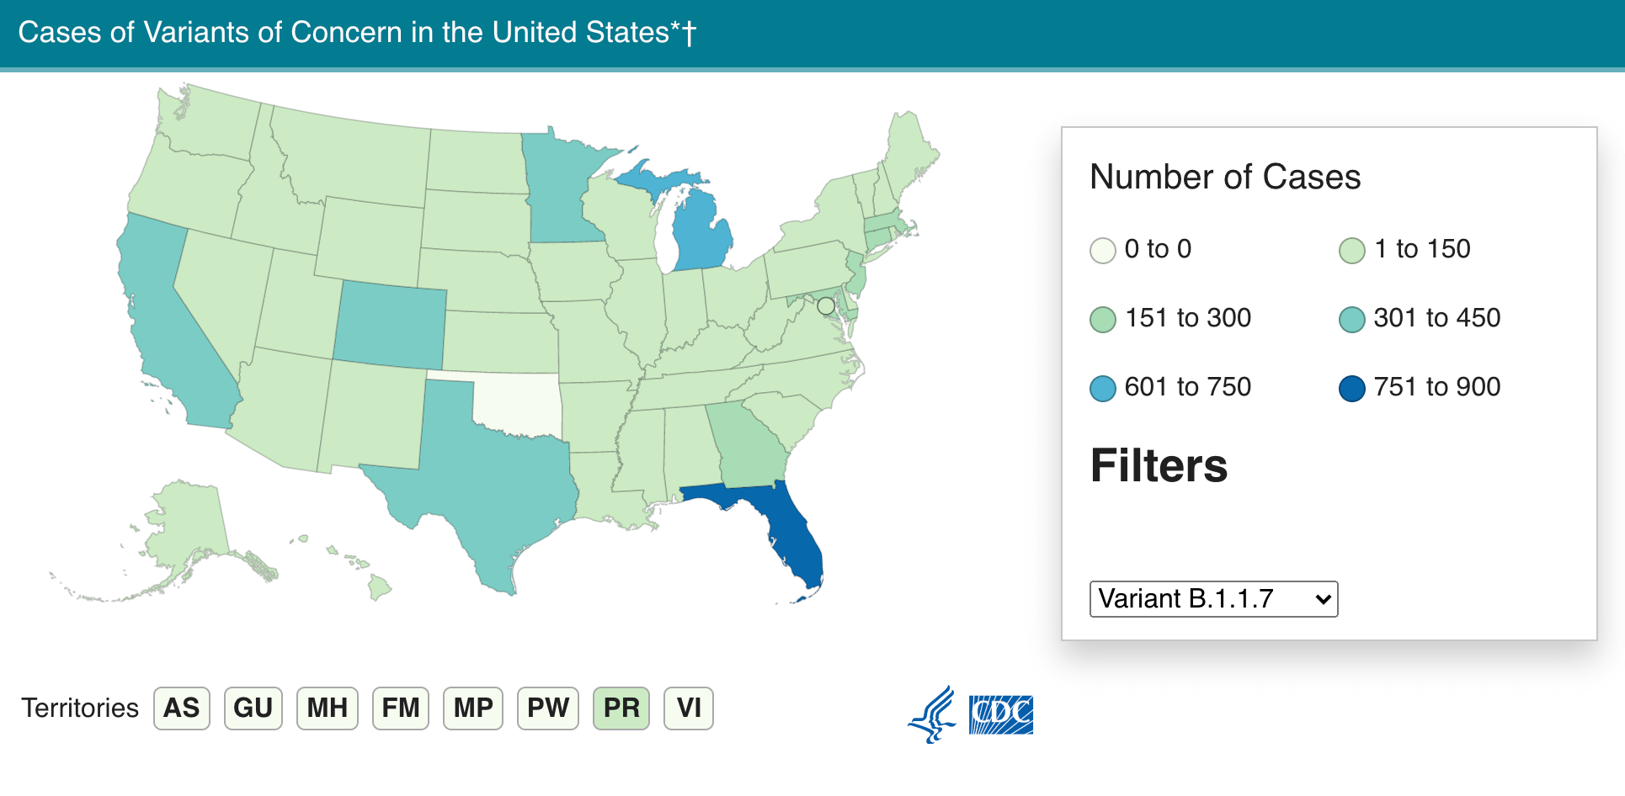Image resolution: width=1625 pixels, height=796 pixels.
Task: Choose the FM territory button
Action: [x=401, y=708]
